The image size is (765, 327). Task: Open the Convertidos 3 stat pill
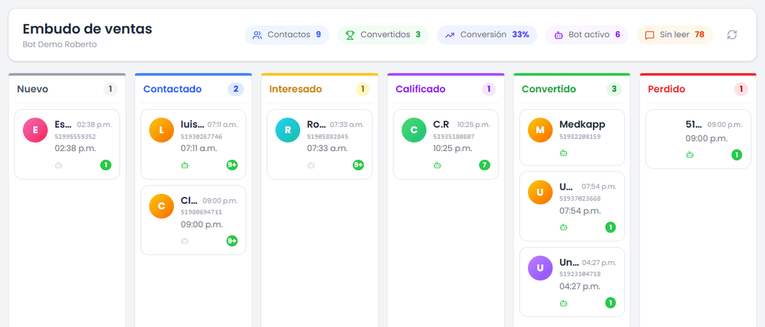pos(383,35)
